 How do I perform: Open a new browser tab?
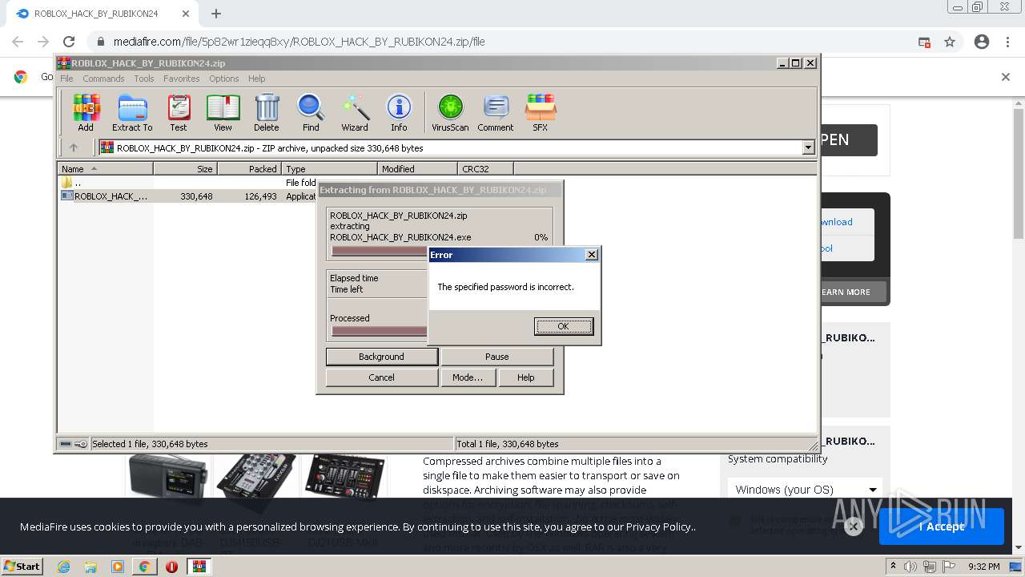[216, 14]
